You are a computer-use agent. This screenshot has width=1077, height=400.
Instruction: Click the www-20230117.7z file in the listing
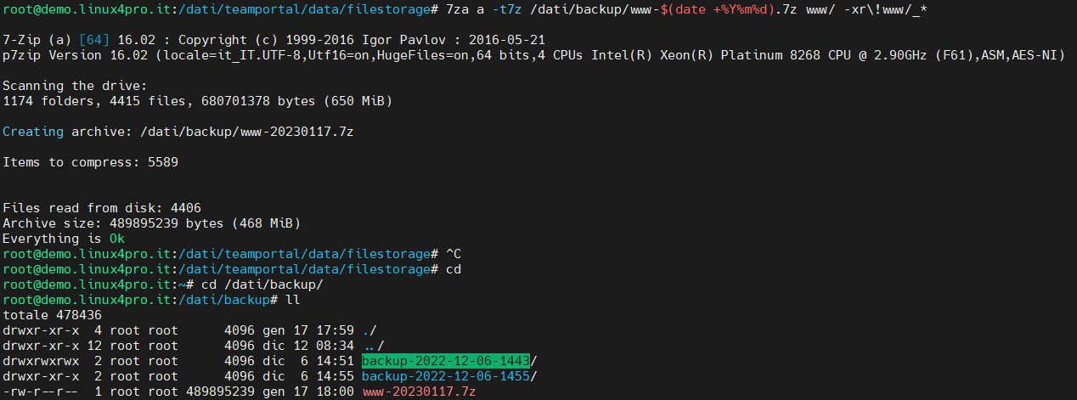pyautogui.click(x=419, y=392)
